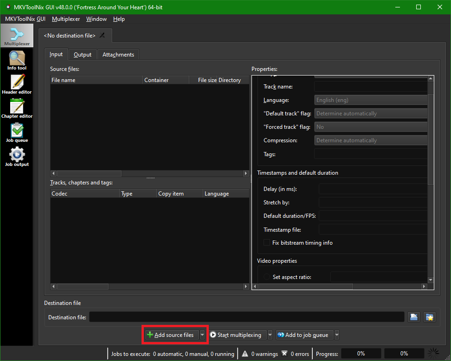Open the Multiplexer menu

66,19
